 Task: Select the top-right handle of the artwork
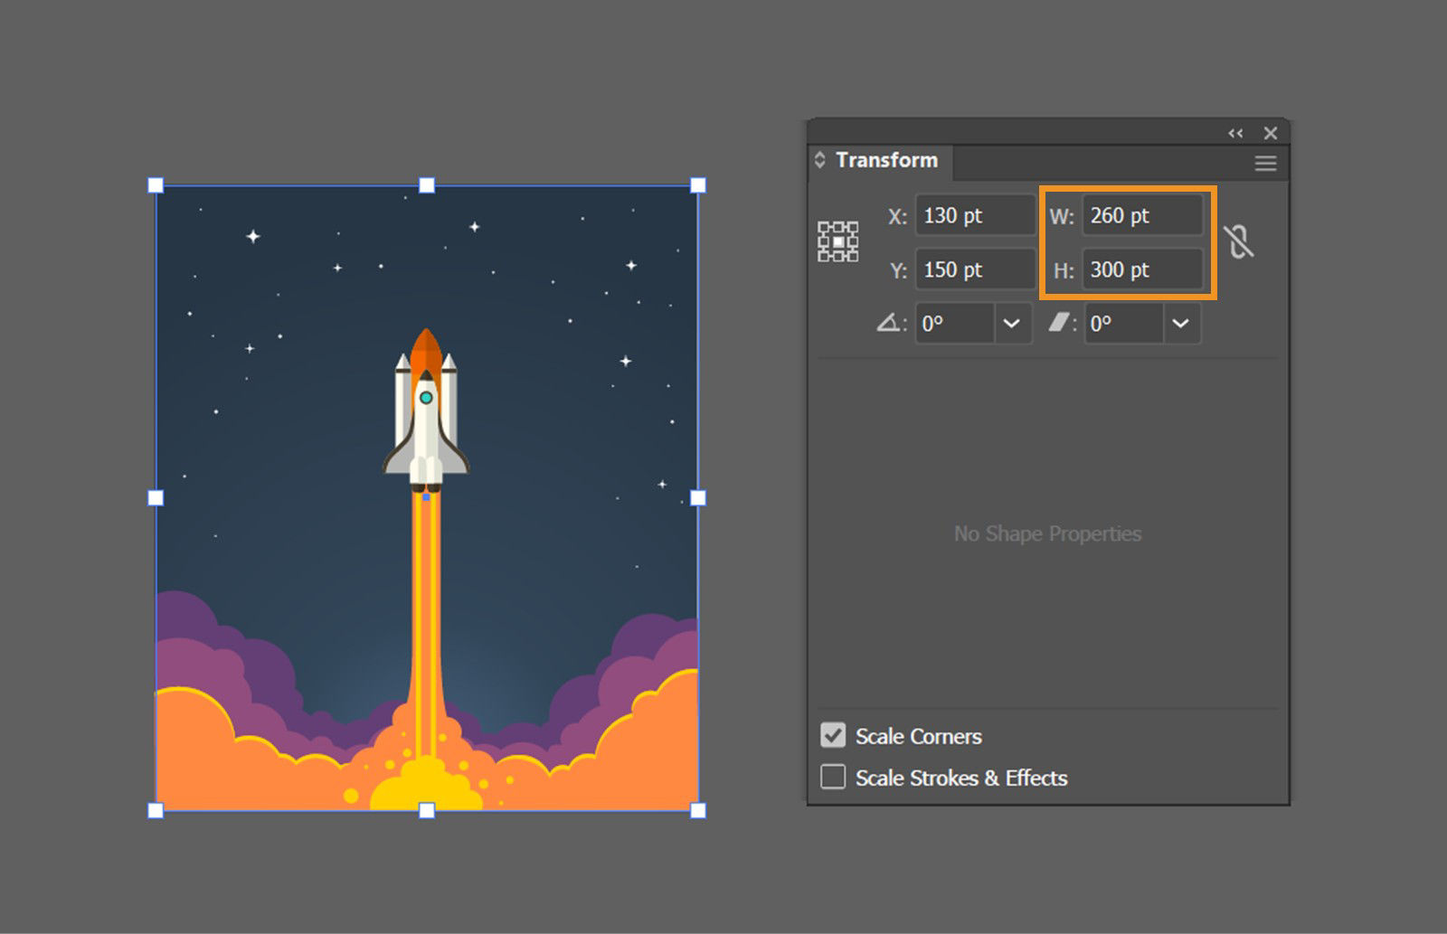[698, 185]
